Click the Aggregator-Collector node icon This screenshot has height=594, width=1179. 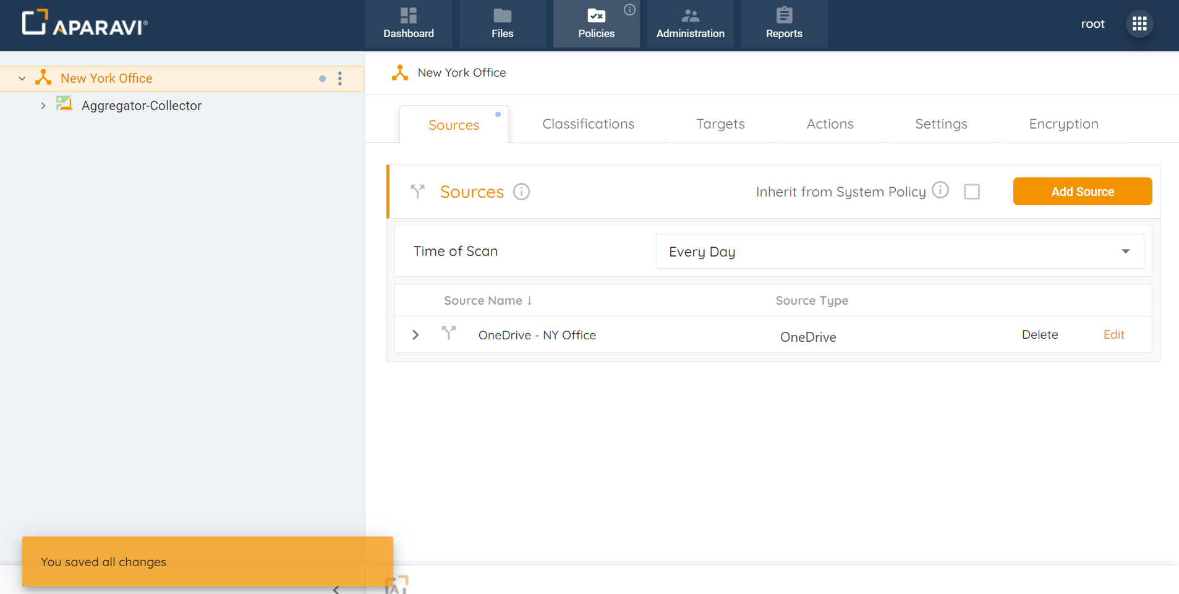(x=64, y=104)
